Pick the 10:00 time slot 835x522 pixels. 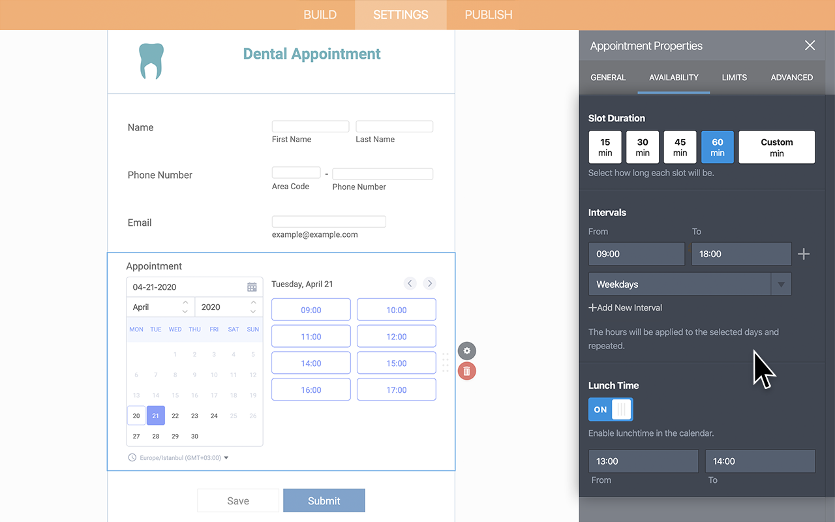(397, 310)
